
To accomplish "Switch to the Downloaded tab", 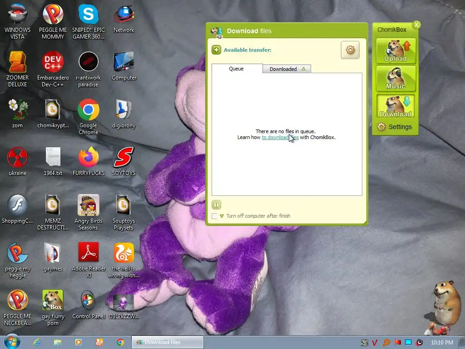I will (287, 69).
